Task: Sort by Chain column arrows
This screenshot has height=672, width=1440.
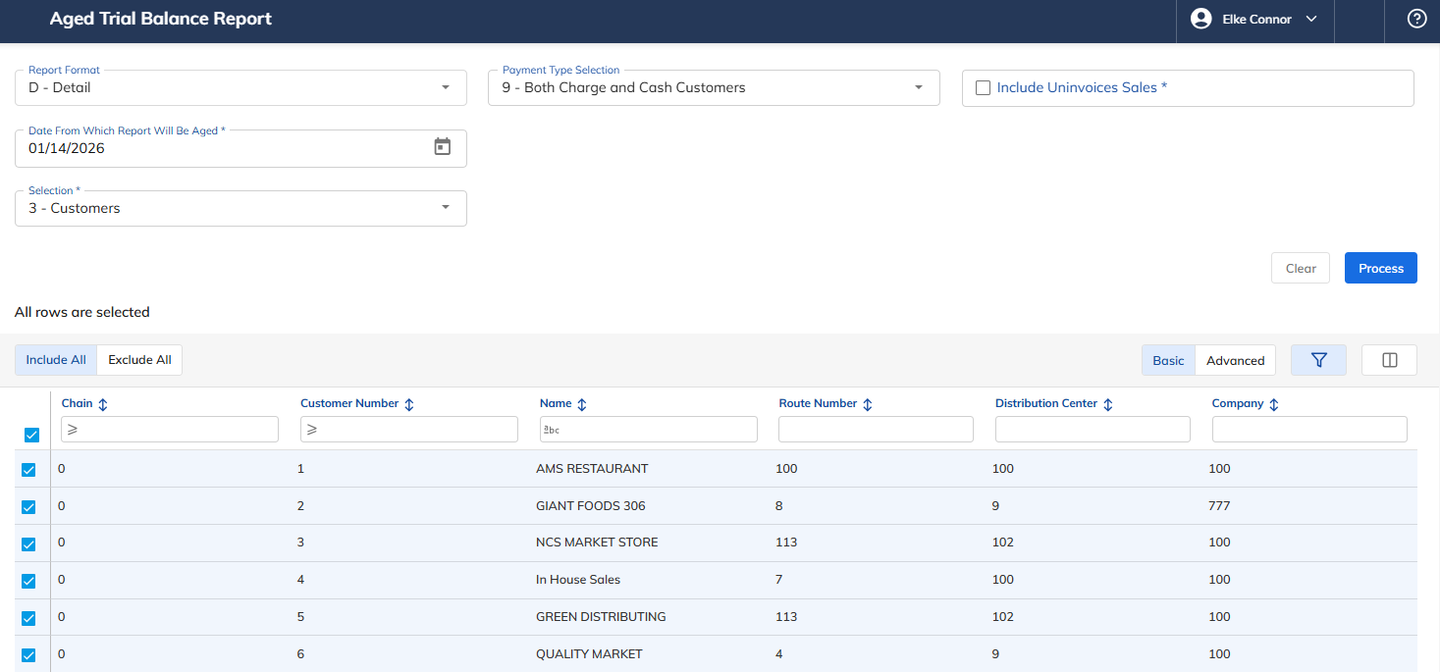Action: (x=103, y=404)
